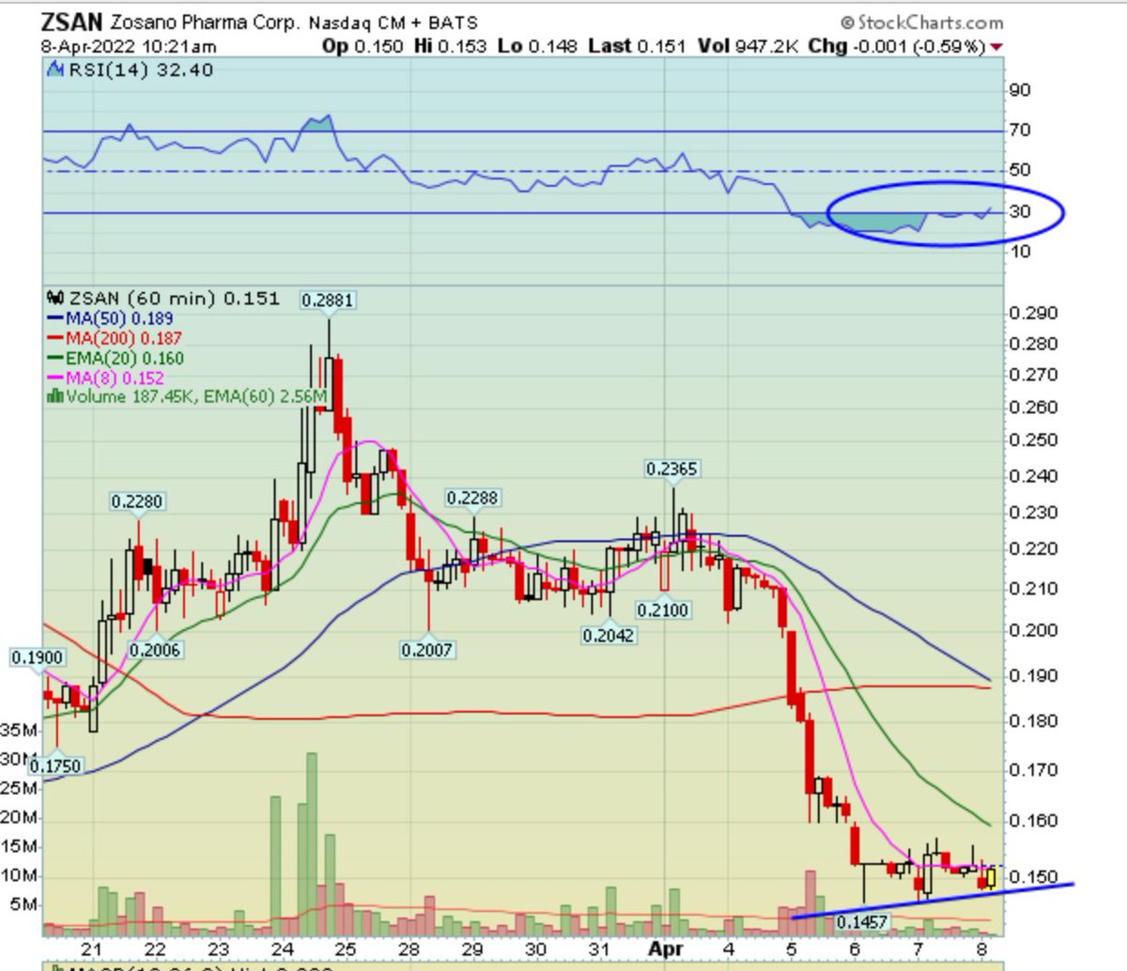
Task: Click the Last 0.151 value
Action: coord(637,47)
